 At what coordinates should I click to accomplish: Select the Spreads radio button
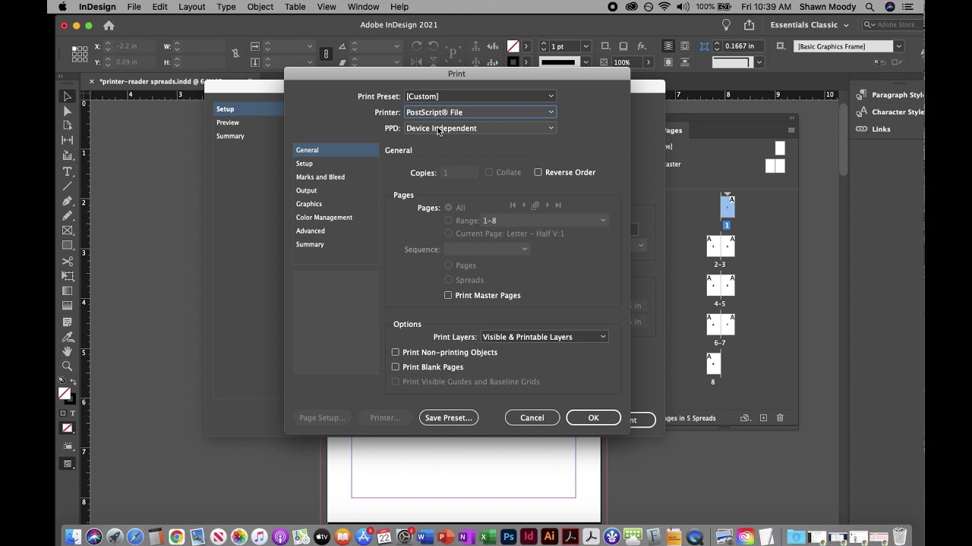point(449,280)
